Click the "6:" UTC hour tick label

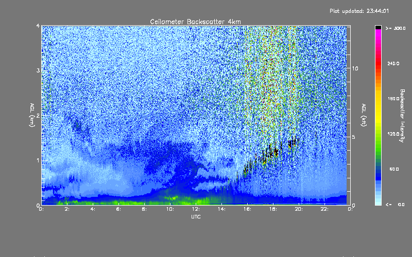(x=118, y=209)
